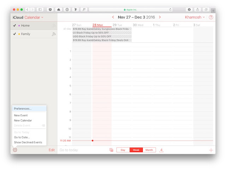This screenshot has height=169, width=226.
Task: Open a new tab with the plus button
Action: pos(213,11)
